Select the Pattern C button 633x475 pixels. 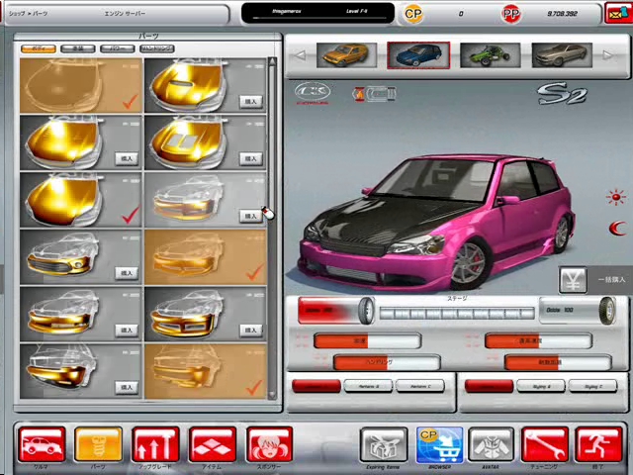pos(419,386)
